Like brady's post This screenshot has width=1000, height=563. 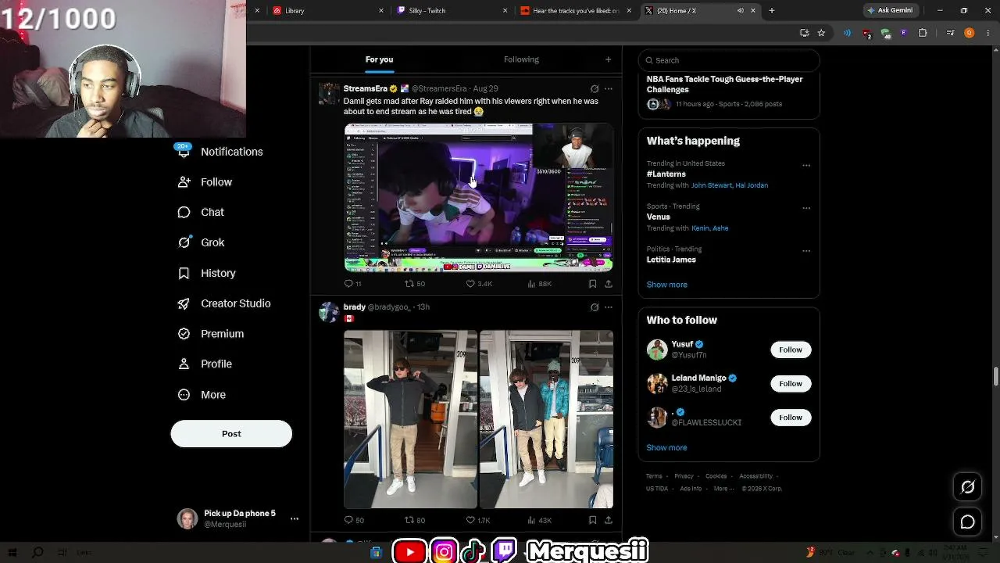coord(470,520)
